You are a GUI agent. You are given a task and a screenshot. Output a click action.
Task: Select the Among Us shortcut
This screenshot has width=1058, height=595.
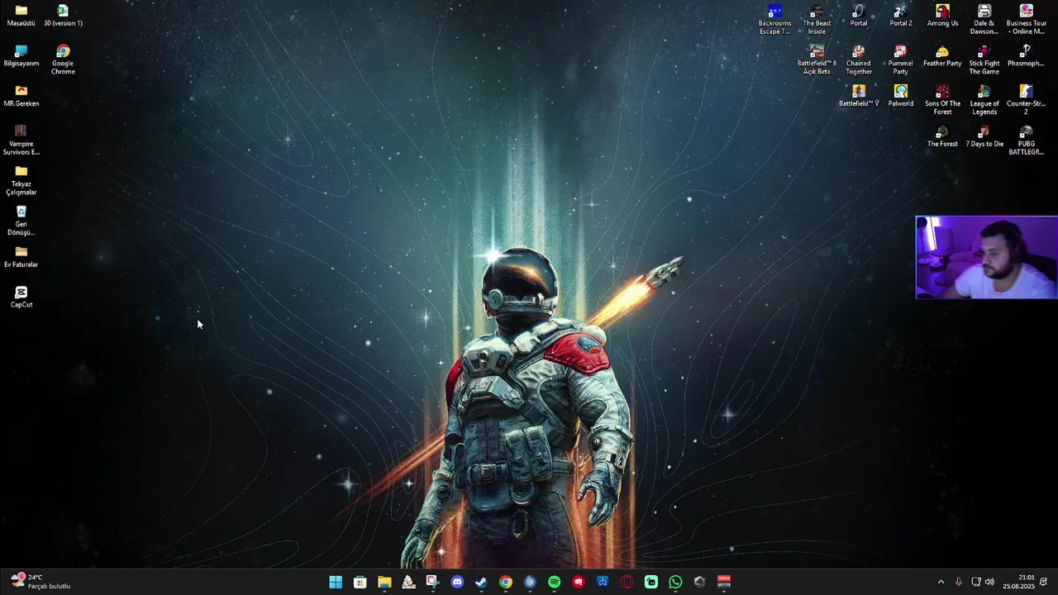pyautogui.click(x=942, y=16)
